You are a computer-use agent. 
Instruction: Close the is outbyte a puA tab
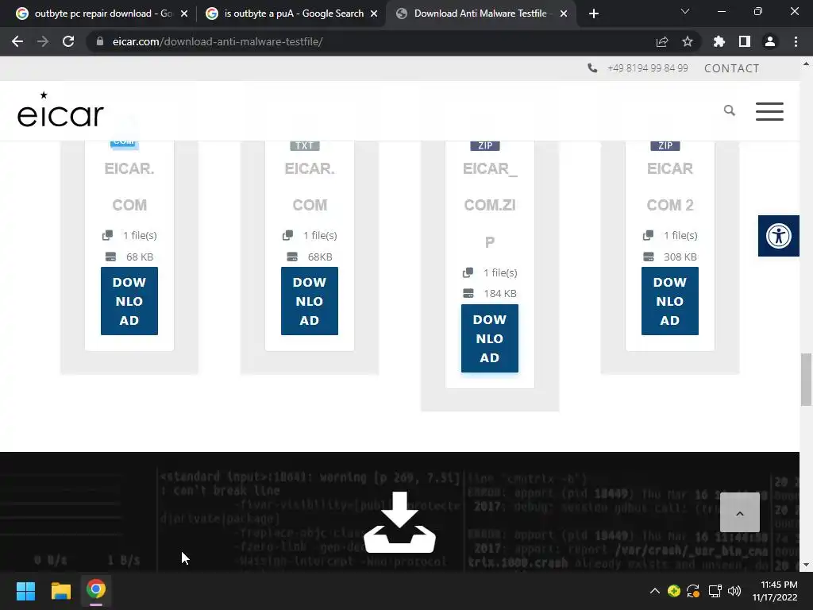coord(374,14)
